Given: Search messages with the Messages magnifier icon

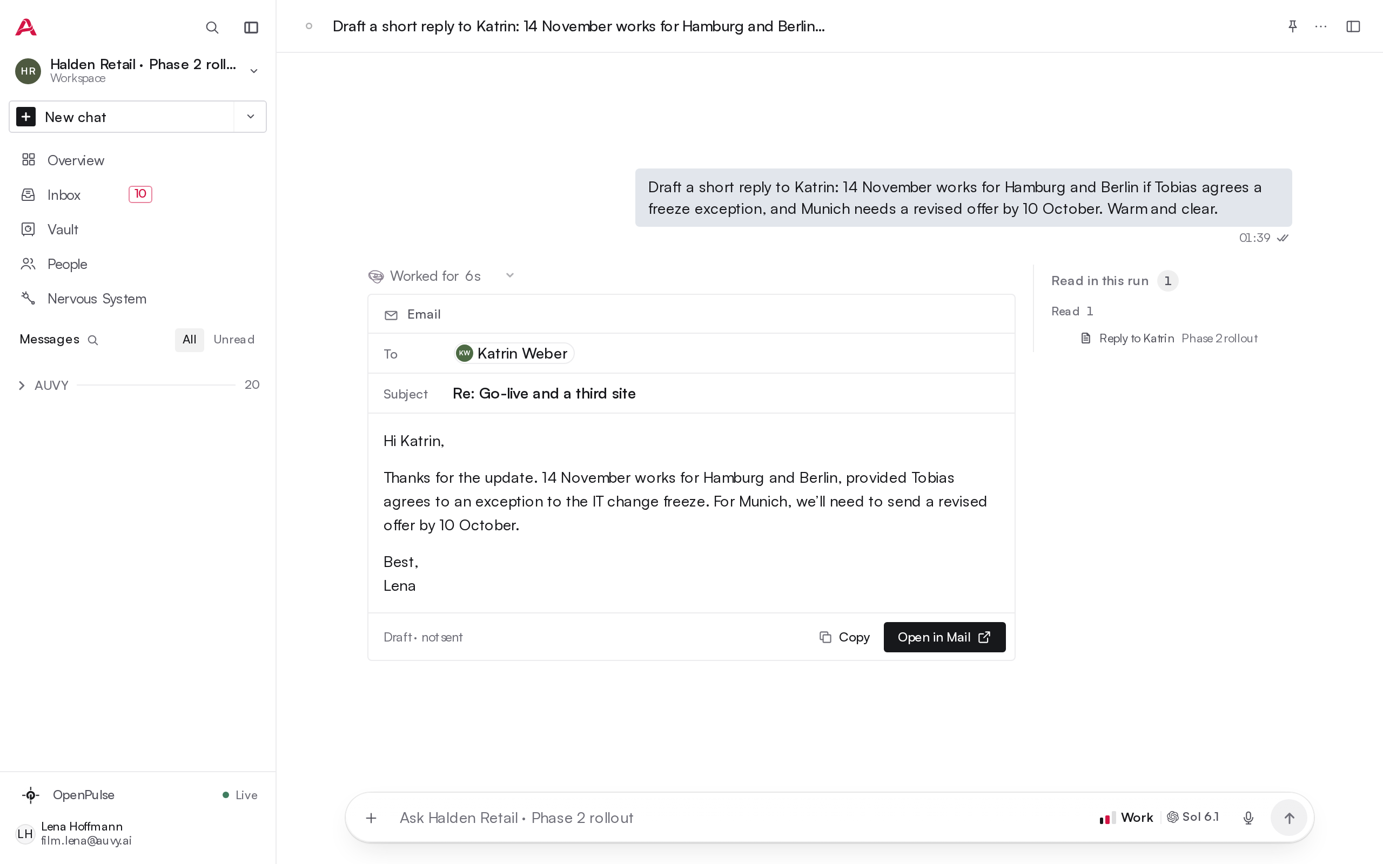Looking at the screenshot, I should [x=92, y=340].
